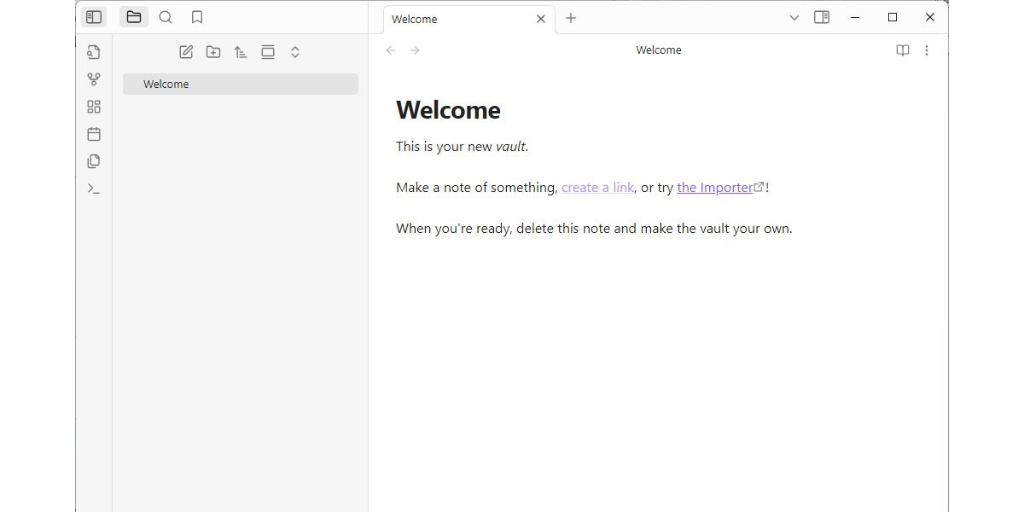Create a new folder in file explorer

click(x=213, y=52)
